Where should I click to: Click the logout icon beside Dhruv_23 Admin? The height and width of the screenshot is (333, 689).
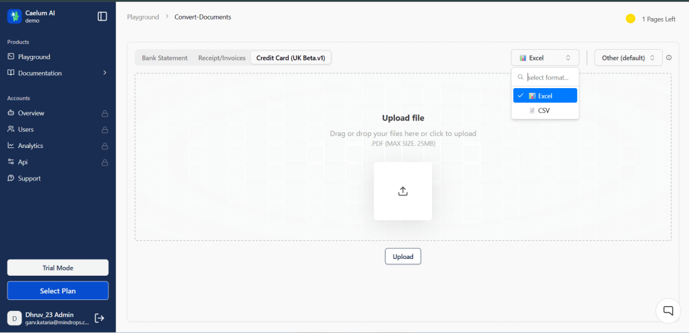pyautogui.click(x=100, y=318)
